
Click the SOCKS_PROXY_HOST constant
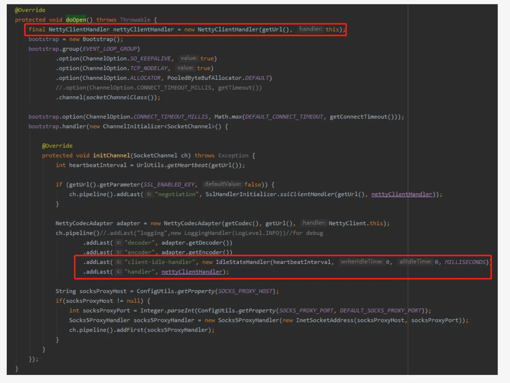[245, 291]
